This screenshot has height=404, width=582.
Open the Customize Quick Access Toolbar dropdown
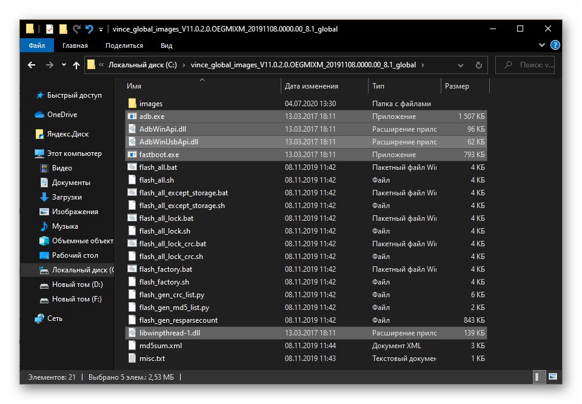[101, 29]
